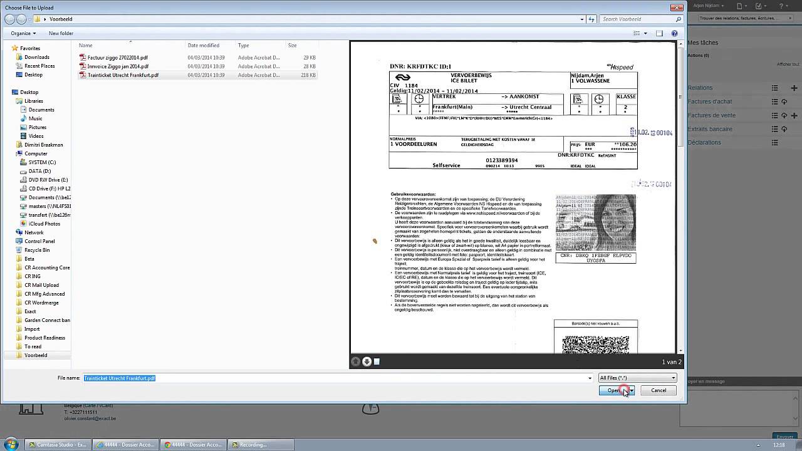
Task: Open the CR Mail Upload folder
Action: [41, 285]
